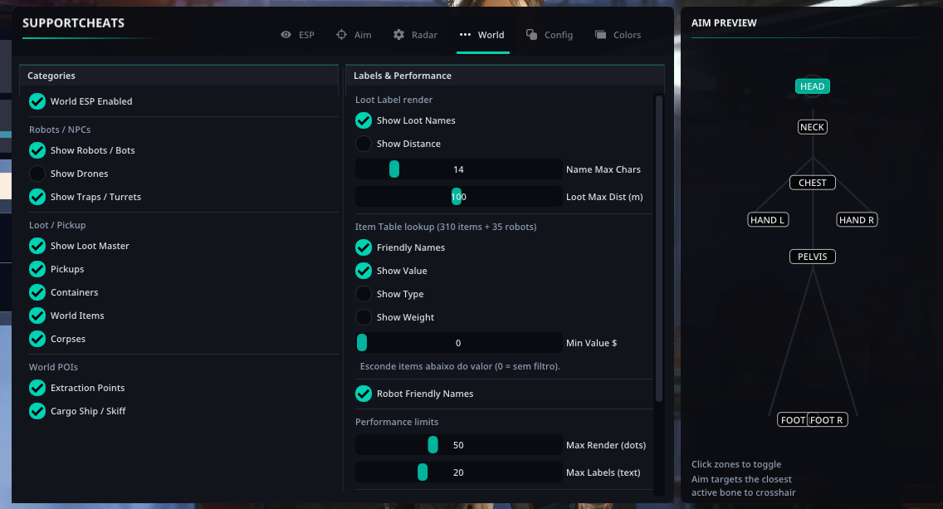
Task: Toggle Friendly Names checkbox
Action: point(364,247)
